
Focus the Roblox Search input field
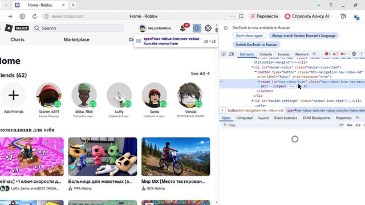[78, 28]
